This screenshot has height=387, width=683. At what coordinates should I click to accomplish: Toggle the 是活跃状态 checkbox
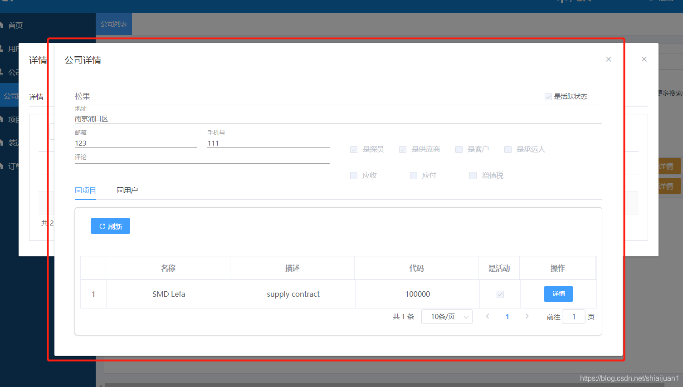(x=548, y=97)
